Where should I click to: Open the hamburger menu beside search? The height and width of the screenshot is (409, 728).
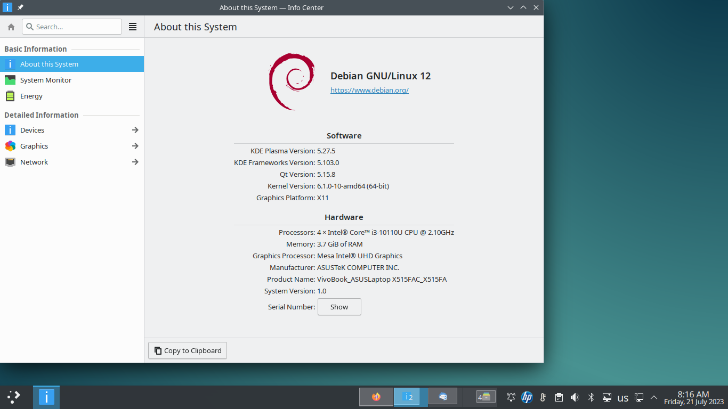133,27
